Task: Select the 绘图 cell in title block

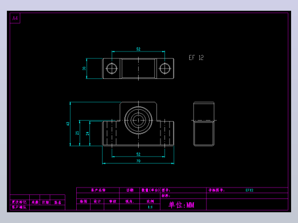Action: [x=84, y=201]
